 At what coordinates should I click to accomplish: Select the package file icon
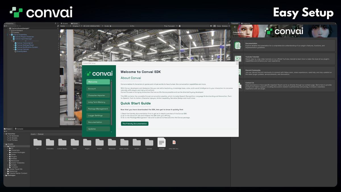[161, 142]
